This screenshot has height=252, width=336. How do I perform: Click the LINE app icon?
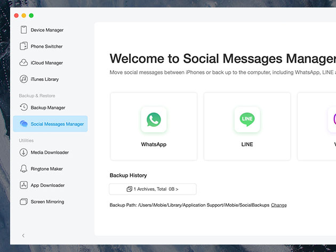(x=247, y=120)
